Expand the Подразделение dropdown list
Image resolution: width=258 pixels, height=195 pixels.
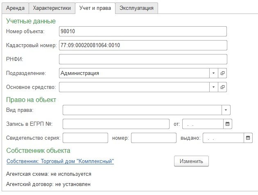(x=214, y=73)
